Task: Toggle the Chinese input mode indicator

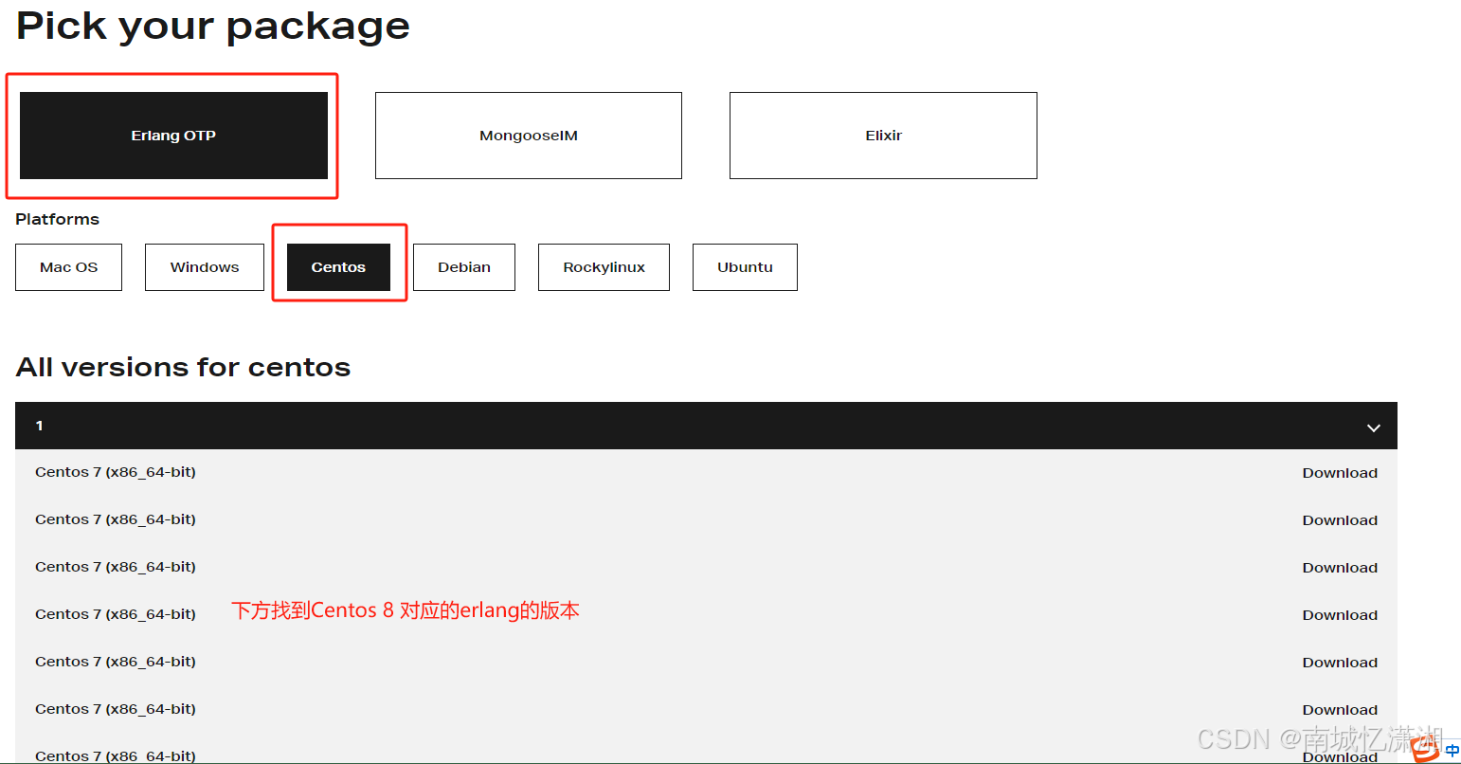Action: [x=1452, y=751]
